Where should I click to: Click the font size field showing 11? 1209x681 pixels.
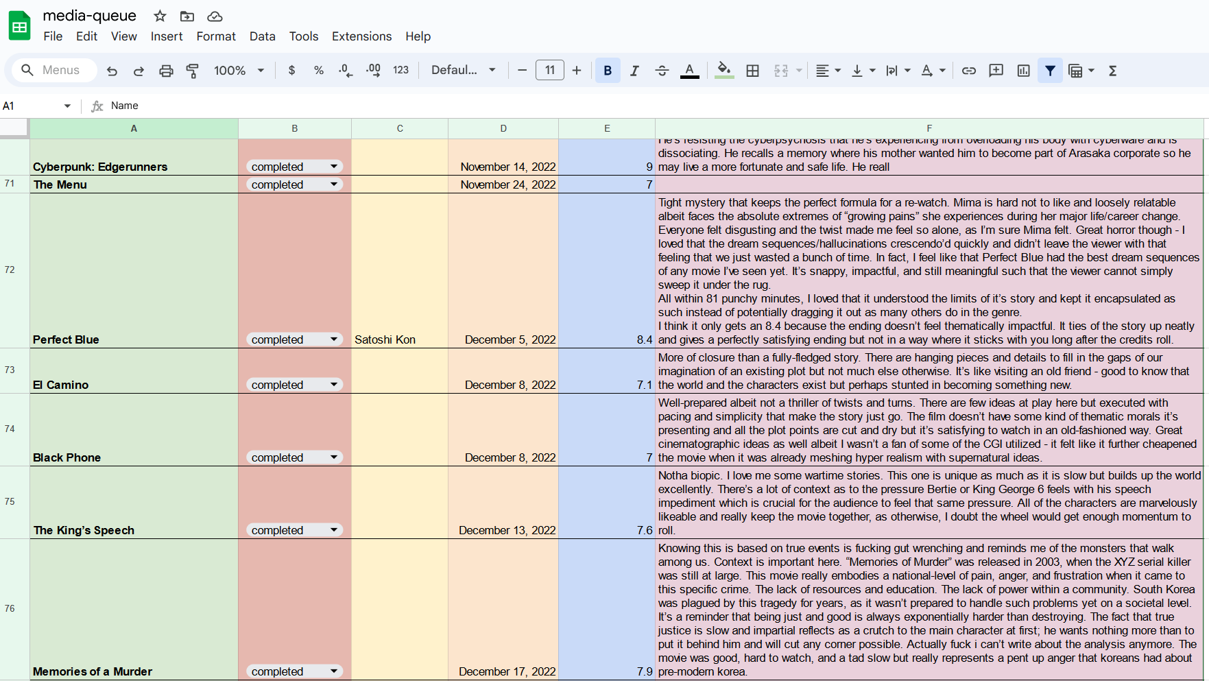coord(549,70)
